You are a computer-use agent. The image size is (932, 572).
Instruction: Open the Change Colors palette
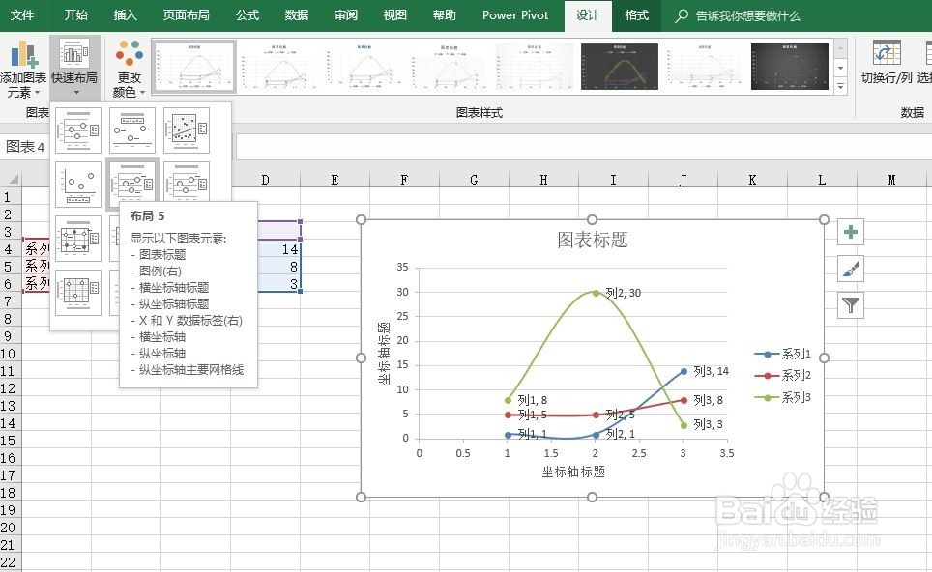130,69
